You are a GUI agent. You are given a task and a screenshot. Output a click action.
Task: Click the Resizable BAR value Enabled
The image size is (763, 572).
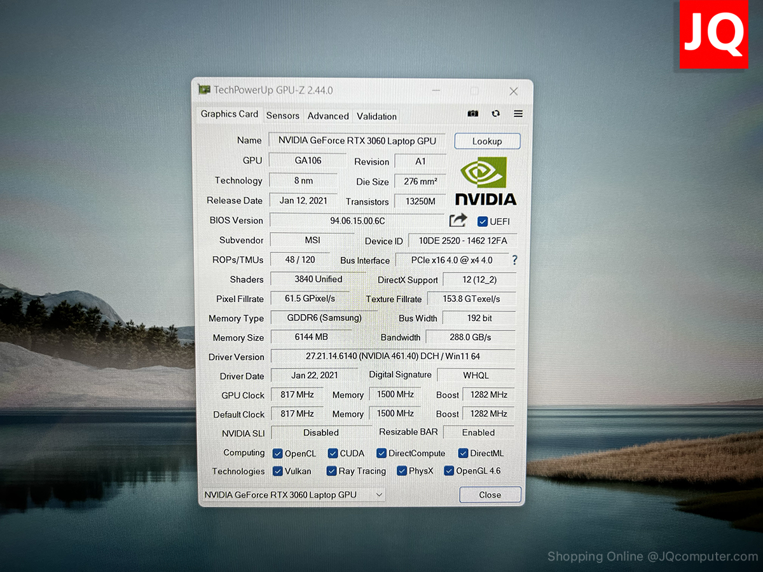[x=479, y=432]
